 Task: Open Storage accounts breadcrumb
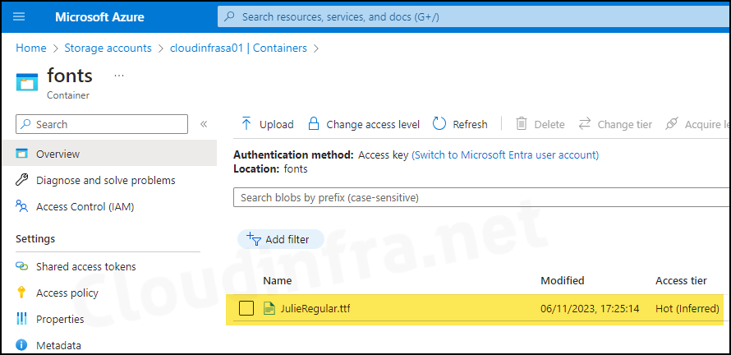108,48
